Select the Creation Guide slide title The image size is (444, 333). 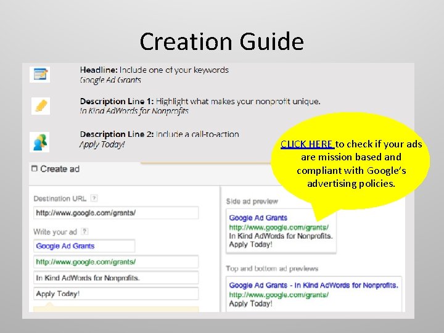click(222, 42)
